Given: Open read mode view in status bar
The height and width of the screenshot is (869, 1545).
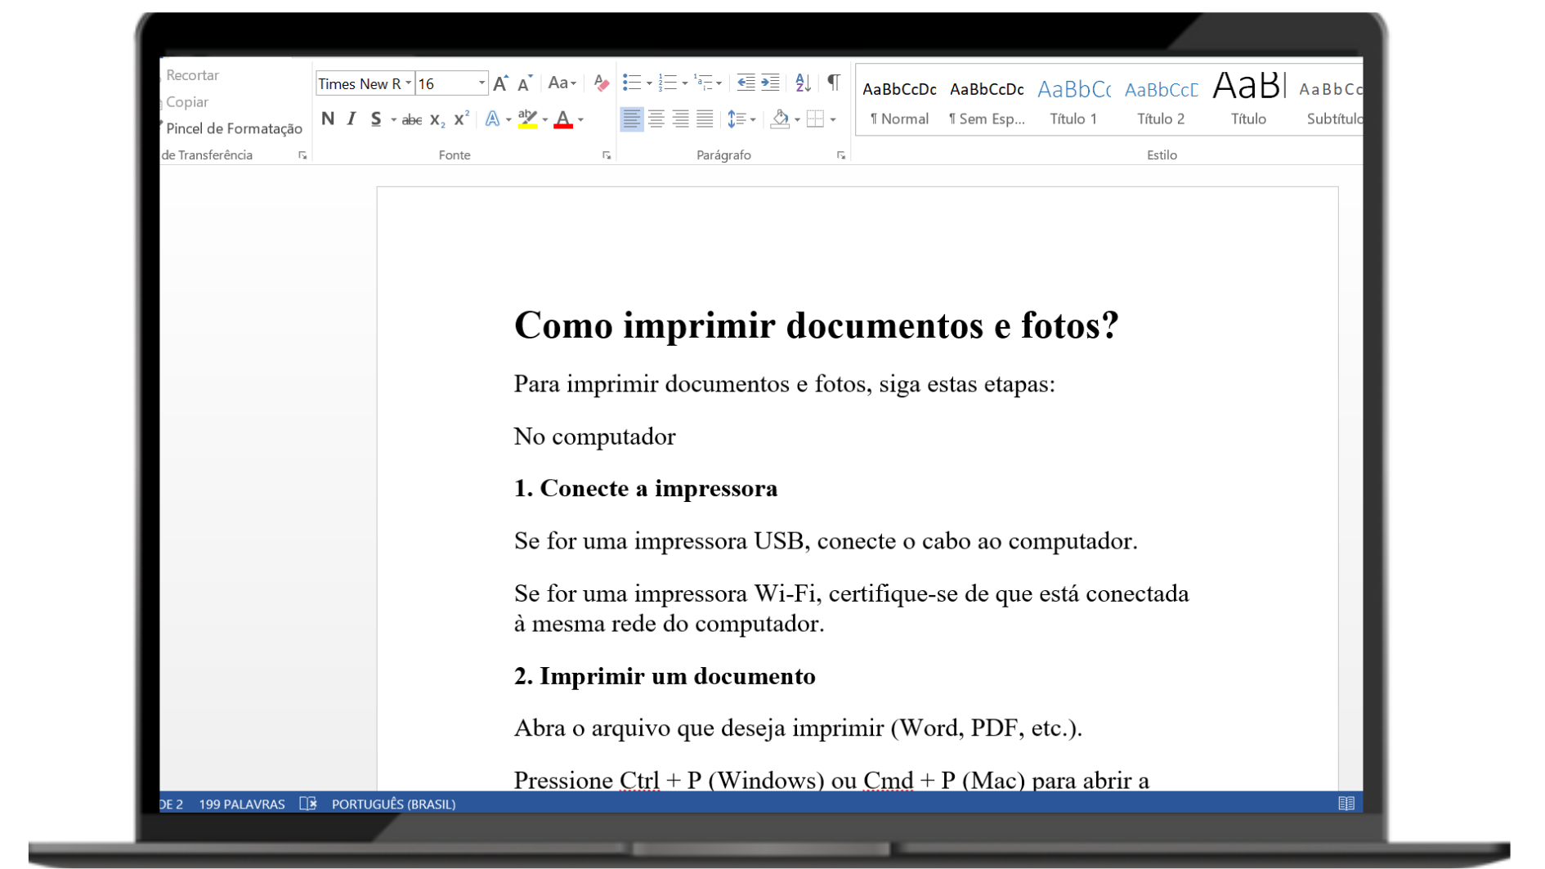Looking at the screenshot, I should click(1346, 804).
